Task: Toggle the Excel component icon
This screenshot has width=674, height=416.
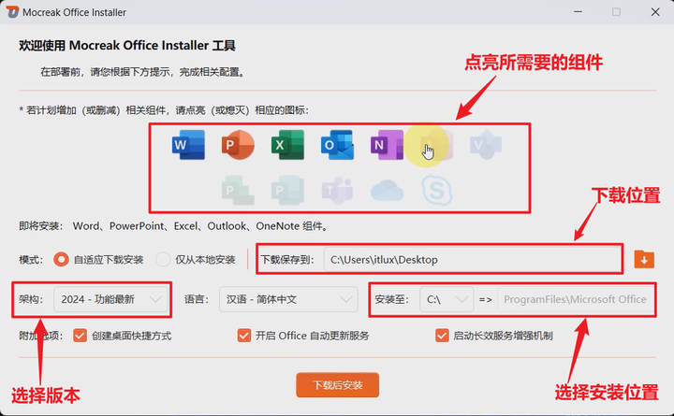Action: pyautogui.click(x=287, y=145)
